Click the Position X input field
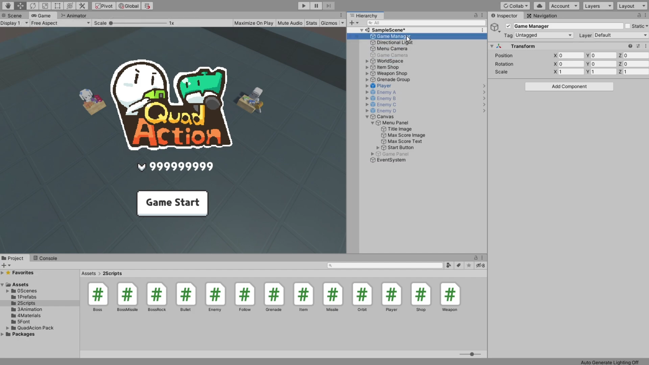The height and width of the screenshot is (365, 649). coord(571,55)
